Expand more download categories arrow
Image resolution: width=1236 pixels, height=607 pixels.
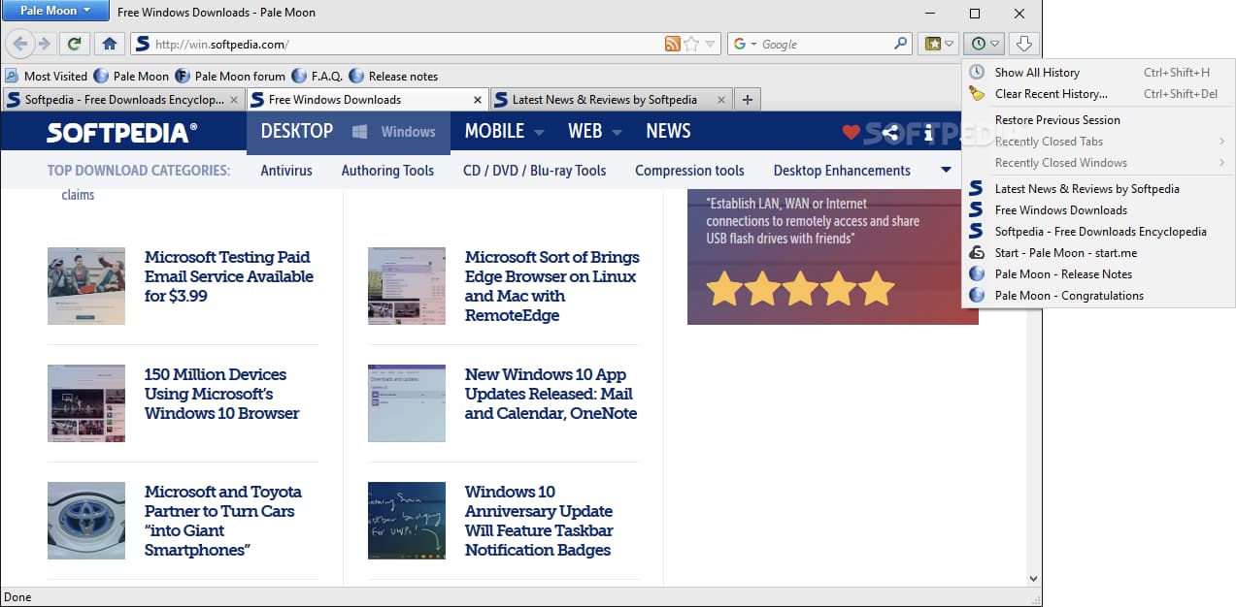click(946, 171)
